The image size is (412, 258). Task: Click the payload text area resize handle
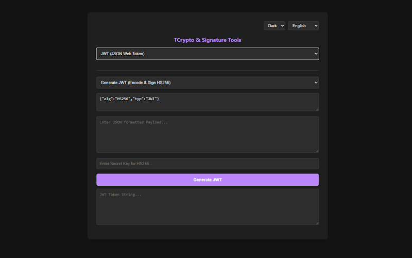pyautogui.click(x=317, y=151)
